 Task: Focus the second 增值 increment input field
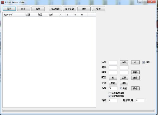[x=124, y=72]
